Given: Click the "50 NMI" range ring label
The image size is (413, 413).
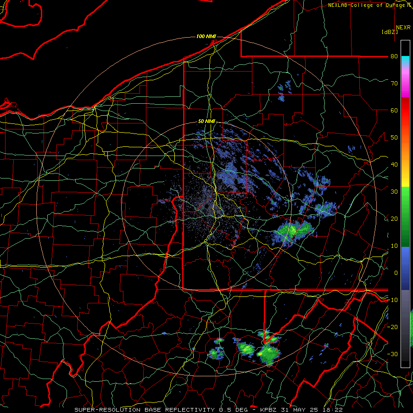Looking at the screenshot, I should pos(206,122).
